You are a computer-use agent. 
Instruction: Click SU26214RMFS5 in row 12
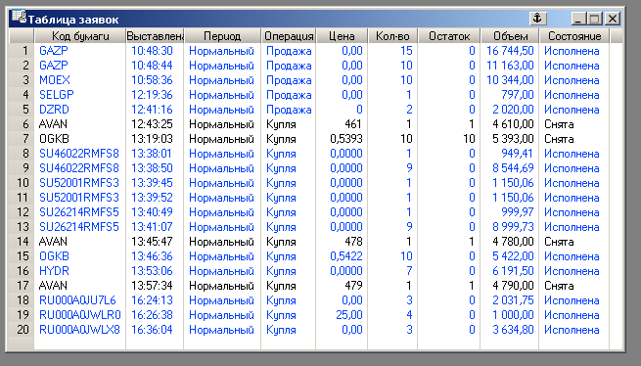[80, 212]
